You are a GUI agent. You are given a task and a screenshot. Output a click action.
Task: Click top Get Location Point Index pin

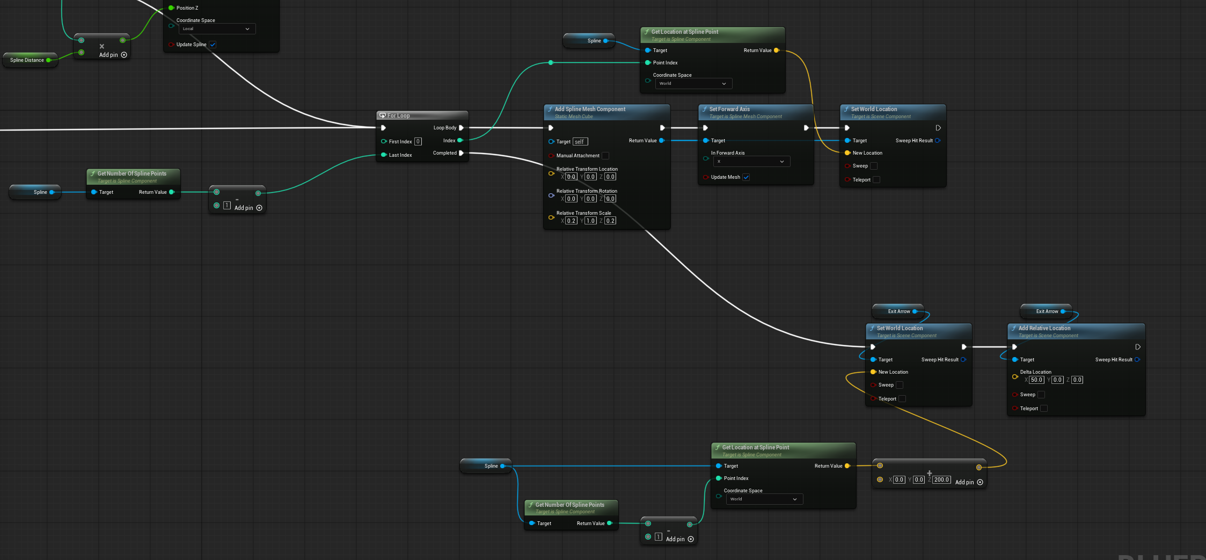tap(648, 63)
